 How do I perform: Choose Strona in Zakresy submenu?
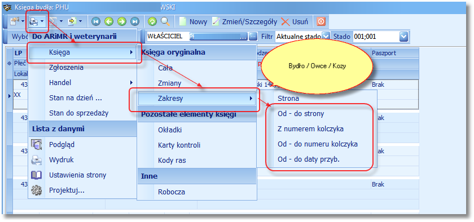click(x=317, y=99)
